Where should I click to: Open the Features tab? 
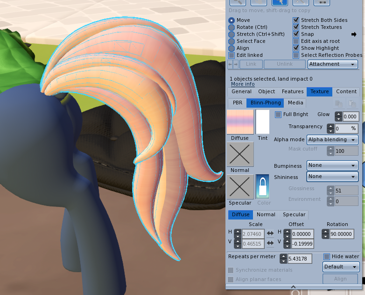coord(293,92)
